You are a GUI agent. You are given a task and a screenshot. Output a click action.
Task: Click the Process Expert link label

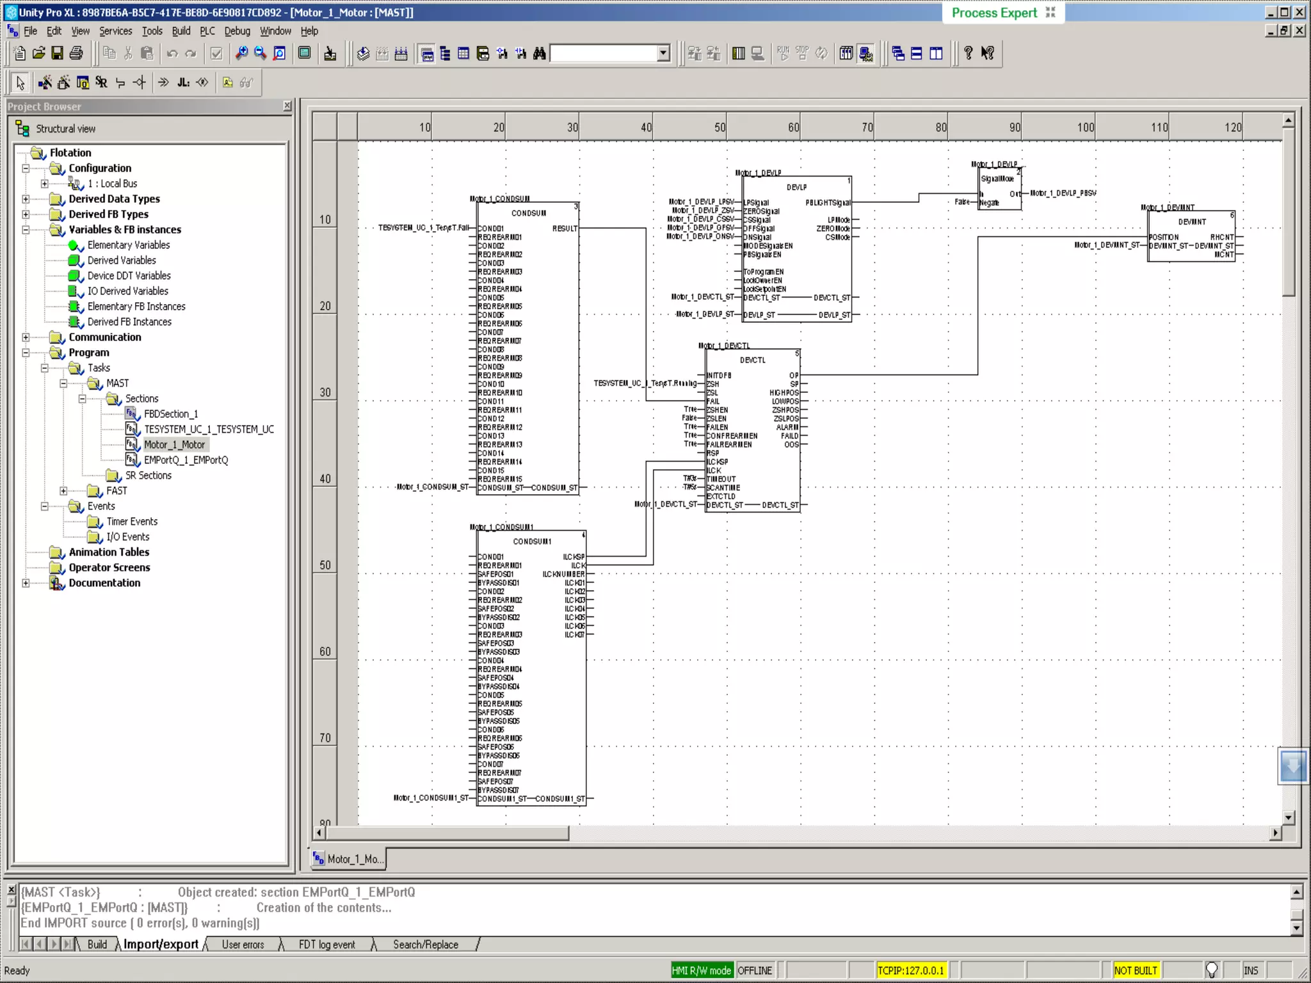point(993,13)
